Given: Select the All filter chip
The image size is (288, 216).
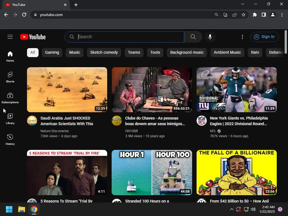Looking at the screenshot, I should (x=33, y=52).
